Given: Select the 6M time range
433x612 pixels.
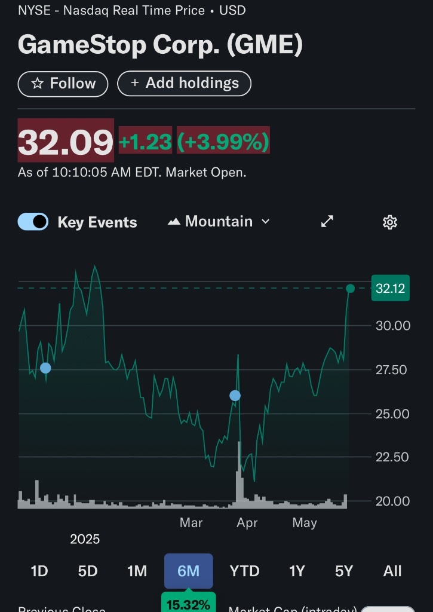Looking at the screenshot, I should coord(188,571).
